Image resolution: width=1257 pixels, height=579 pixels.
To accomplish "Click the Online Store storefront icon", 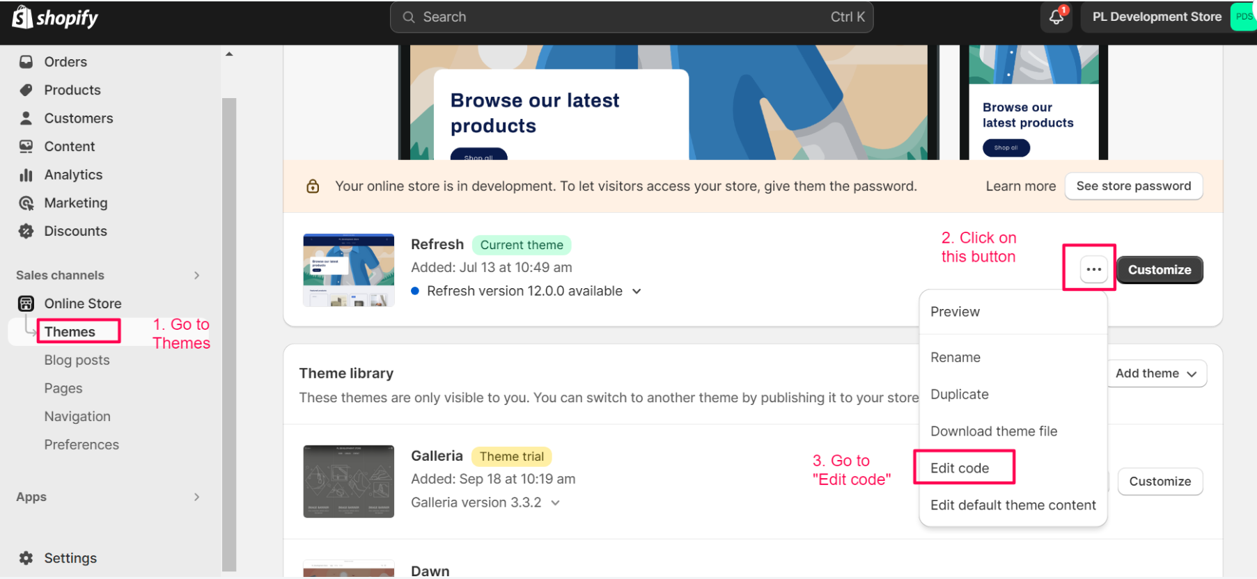I will point(26,303).
